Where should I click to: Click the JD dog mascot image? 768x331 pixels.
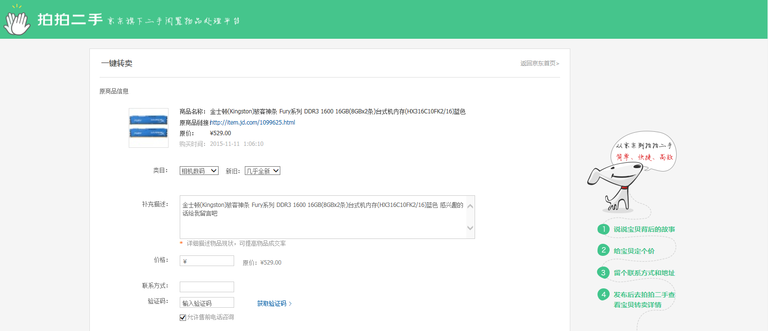point(614,187)
